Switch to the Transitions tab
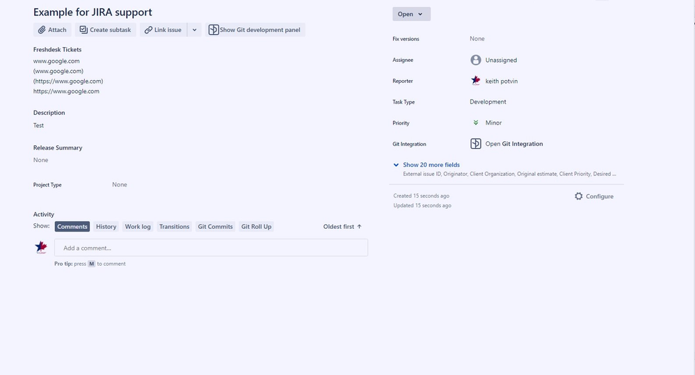The image size is (695, 375). pyautogui.click(x=174, y=227)
